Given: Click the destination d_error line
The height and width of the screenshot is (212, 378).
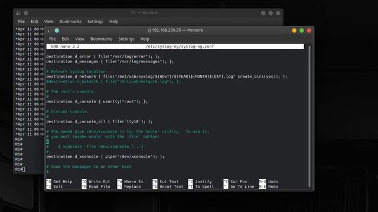Looking at the screenshot, I should pos(103,57).
